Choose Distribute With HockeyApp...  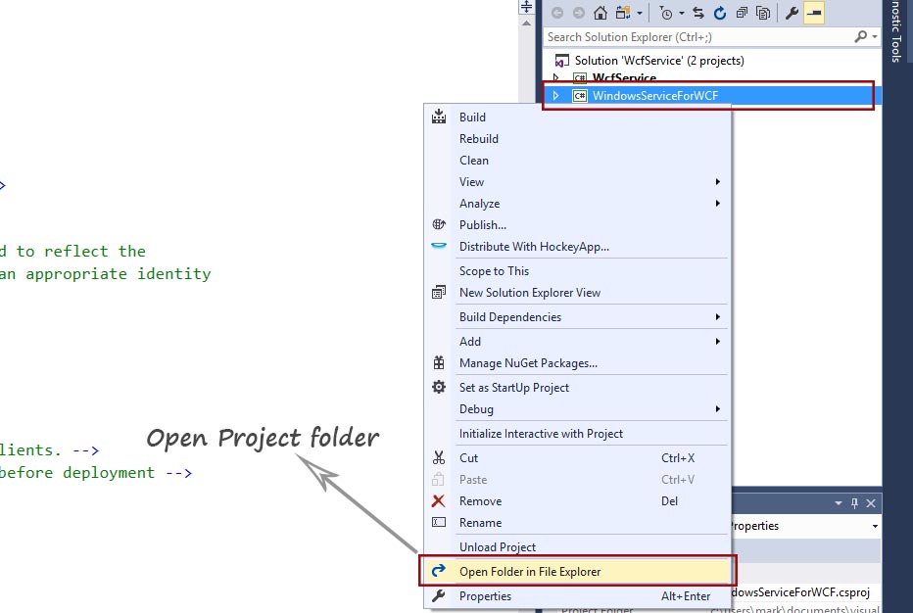(576, 246)
